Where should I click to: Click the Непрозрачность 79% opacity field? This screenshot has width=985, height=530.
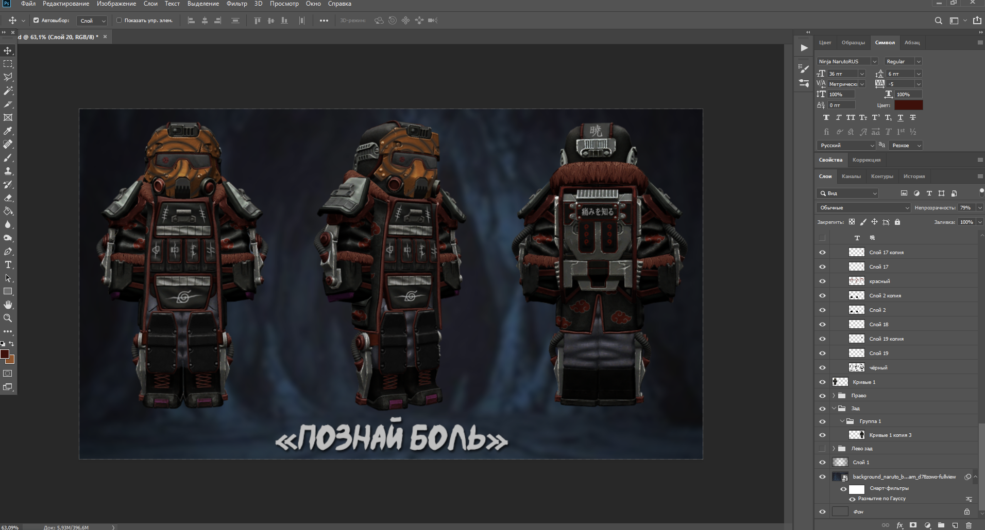click(967, 207)
